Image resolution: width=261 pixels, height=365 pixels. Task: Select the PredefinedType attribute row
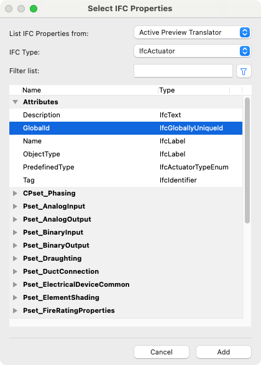pos(126,167)
